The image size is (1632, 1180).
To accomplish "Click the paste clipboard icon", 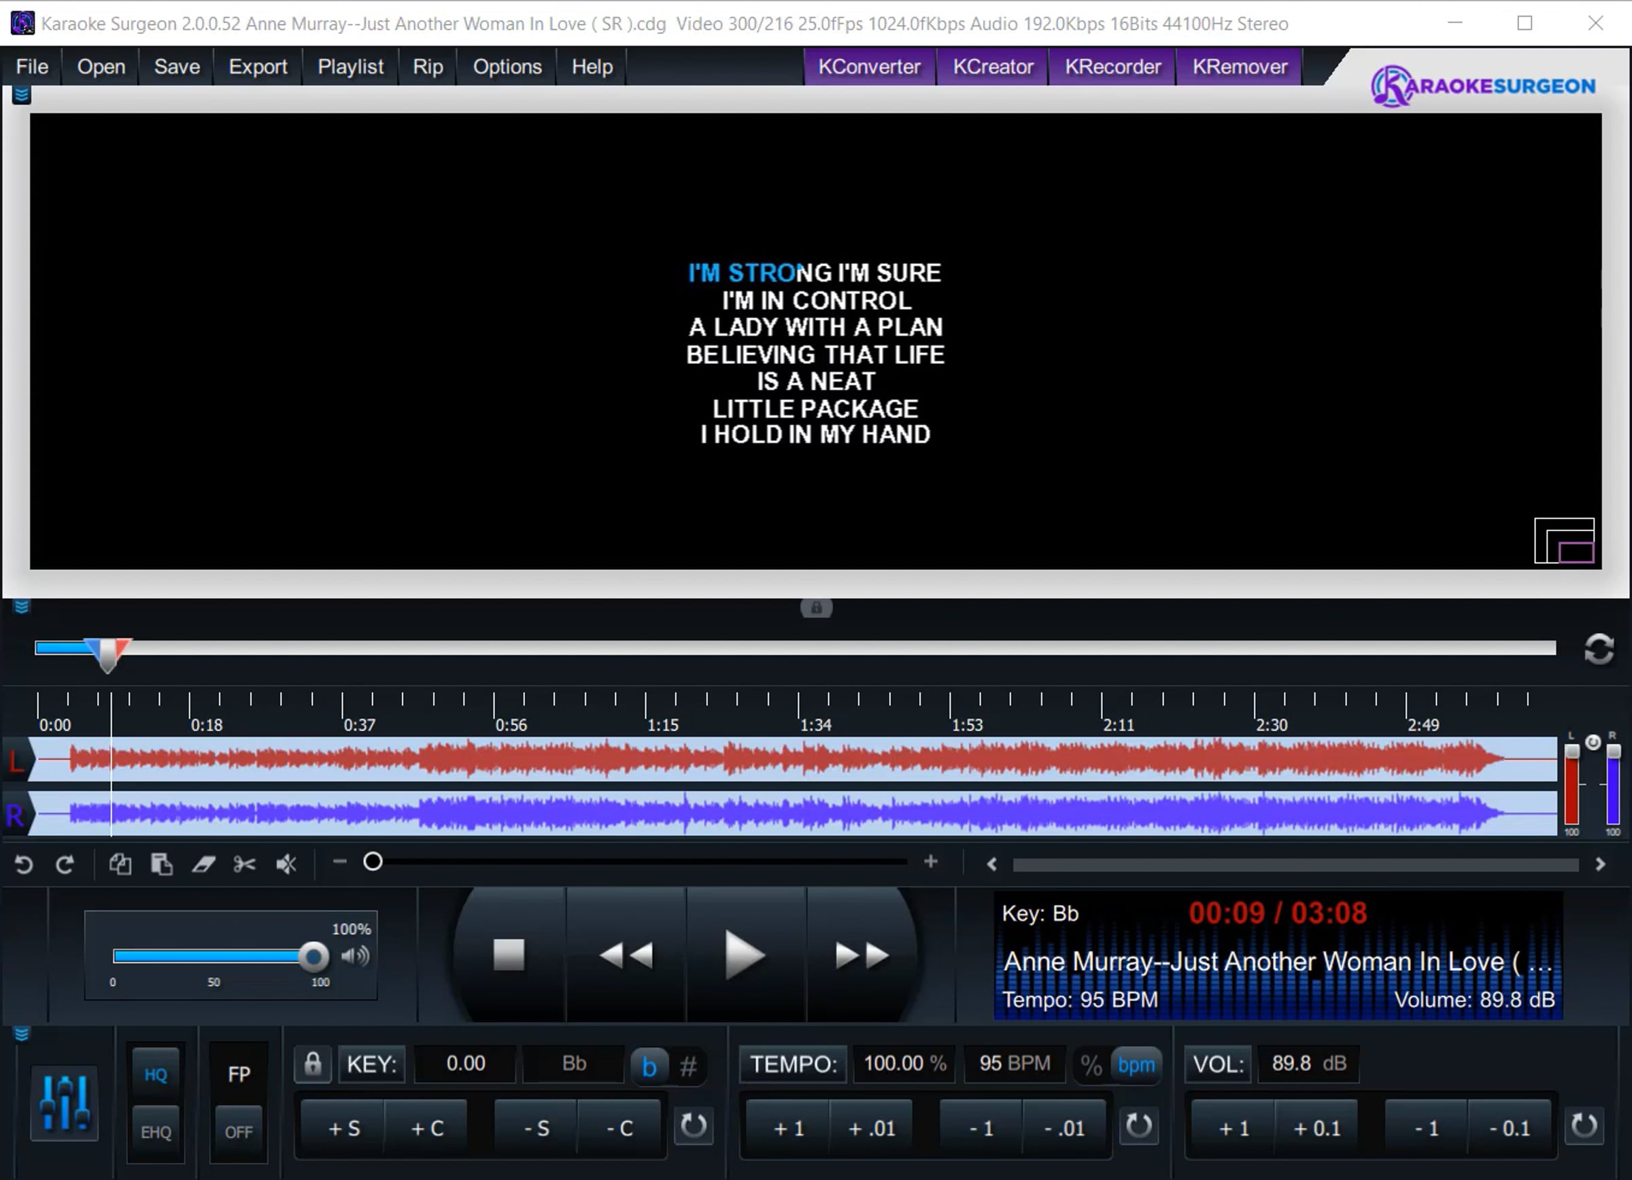I will (161, 864).
